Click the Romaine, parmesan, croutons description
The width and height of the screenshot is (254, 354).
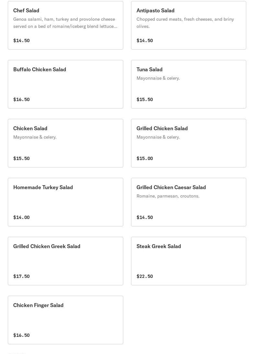coord(168,196)
